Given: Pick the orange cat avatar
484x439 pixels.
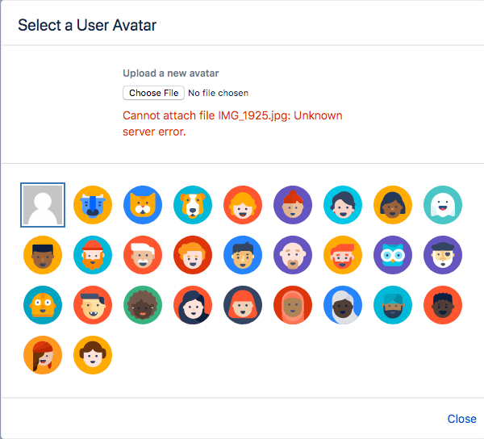Looking at the screenshot, I should pos(143,205).
